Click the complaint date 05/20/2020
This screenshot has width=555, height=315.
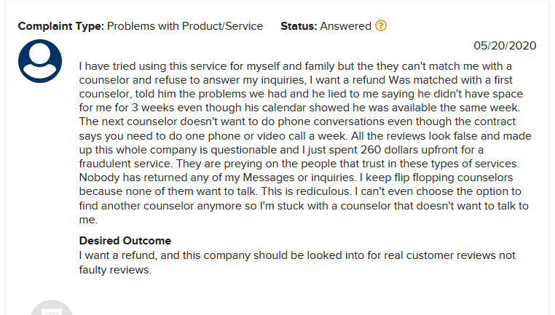click(x=505, y=45)
